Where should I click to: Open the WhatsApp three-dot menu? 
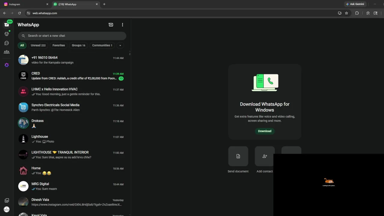tap(122, 25)
